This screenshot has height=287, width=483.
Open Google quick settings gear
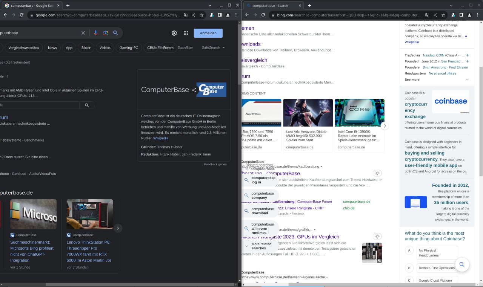coord(174,33)
